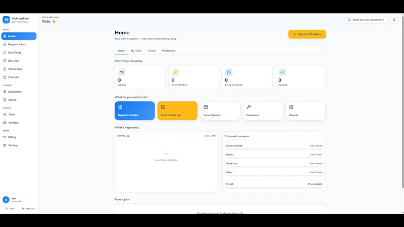Image resolution: width=404 pixels, height=227 pixels.
Task: Click the Kyle profile avatar at the bottom
Action: pos(6,200)
